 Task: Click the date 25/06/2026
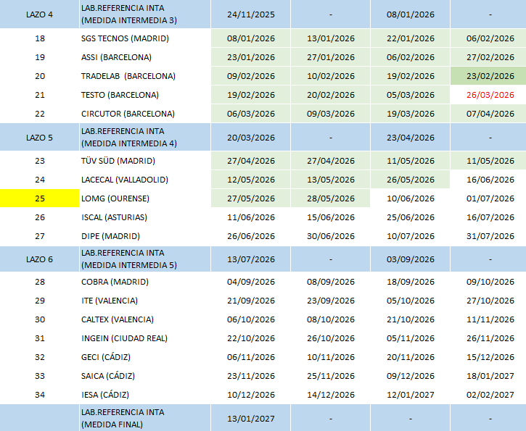coord(410,217)
